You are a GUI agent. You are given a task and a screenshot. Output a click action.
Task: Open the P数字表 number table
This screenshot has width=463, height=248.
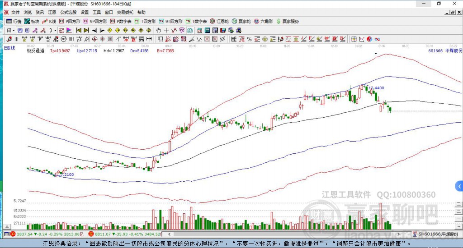121,21
